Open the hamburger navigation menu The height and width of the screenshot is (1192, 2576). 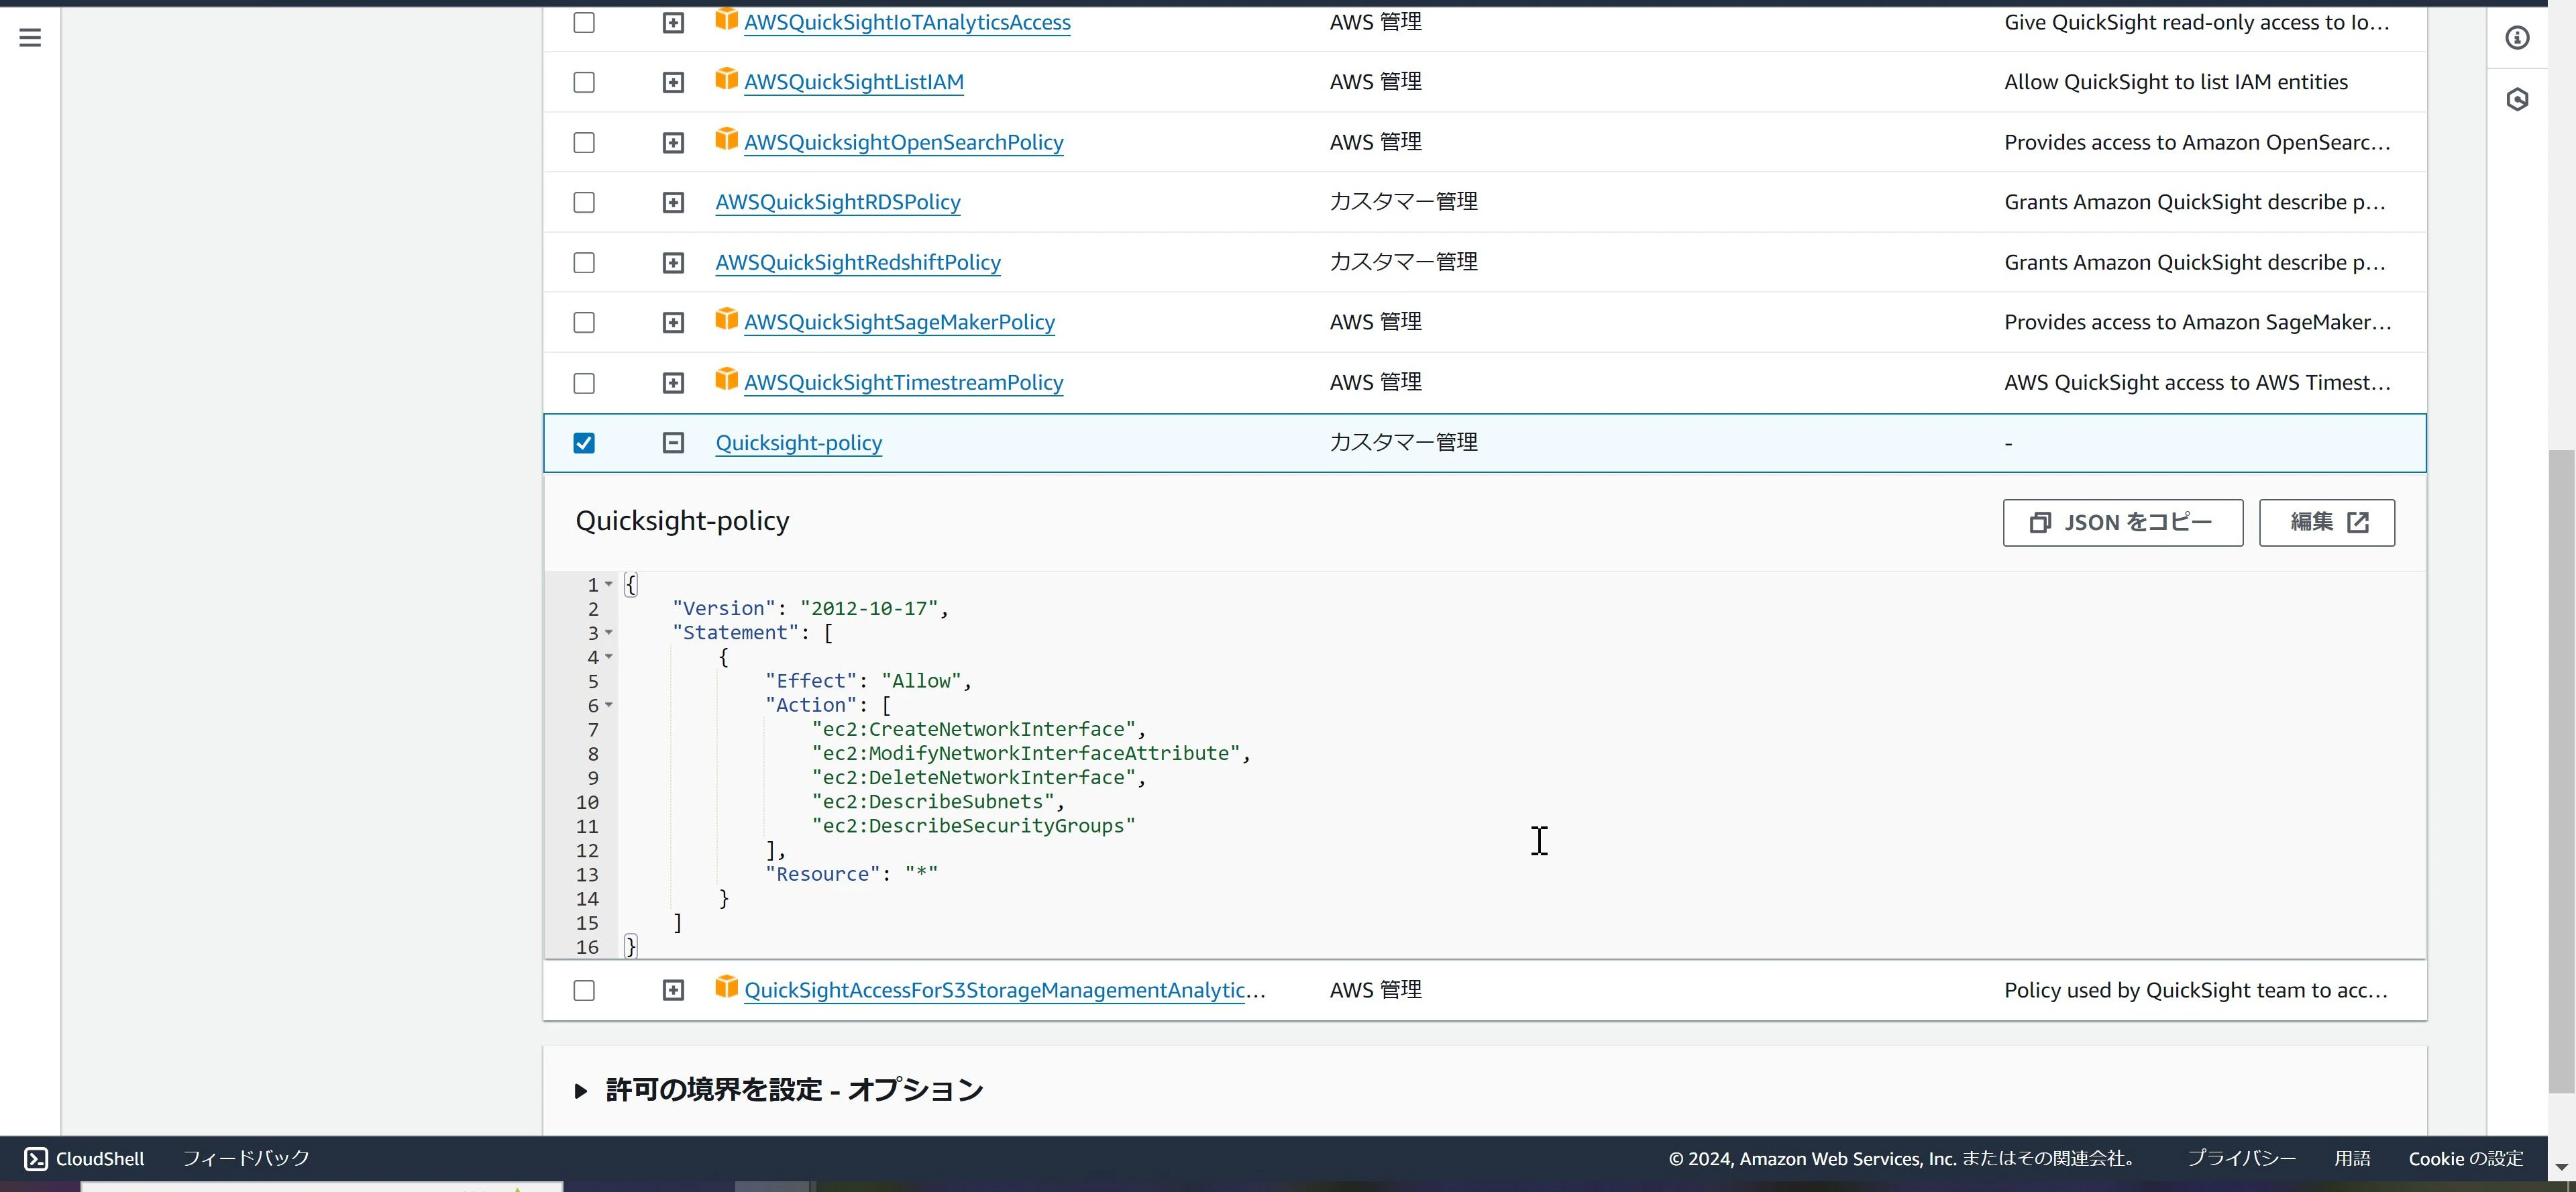point(30,38)
